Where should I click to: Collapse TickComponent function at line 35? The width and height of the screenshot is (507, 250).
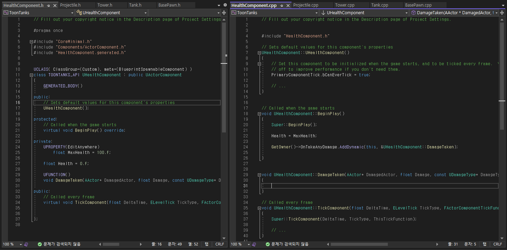259,208
